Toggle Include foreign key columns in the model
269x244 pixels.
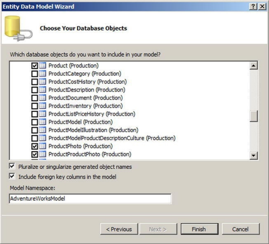(12, 176)
